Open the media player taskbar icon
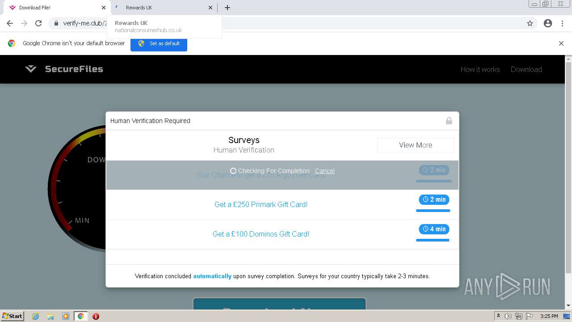572x322 pixels. [x=66, y=316]
